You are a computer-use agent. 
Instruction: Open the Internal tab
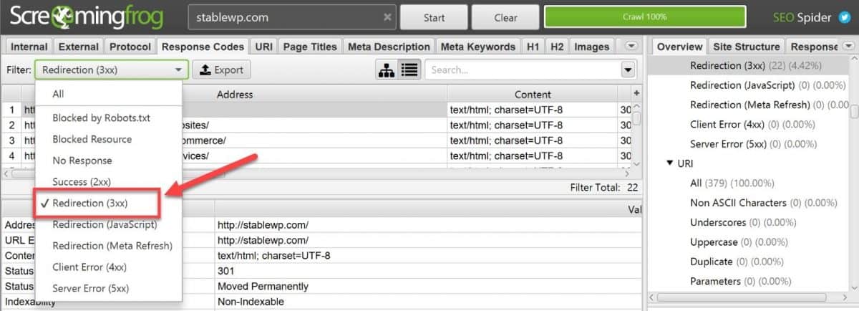tap(29, 47)
